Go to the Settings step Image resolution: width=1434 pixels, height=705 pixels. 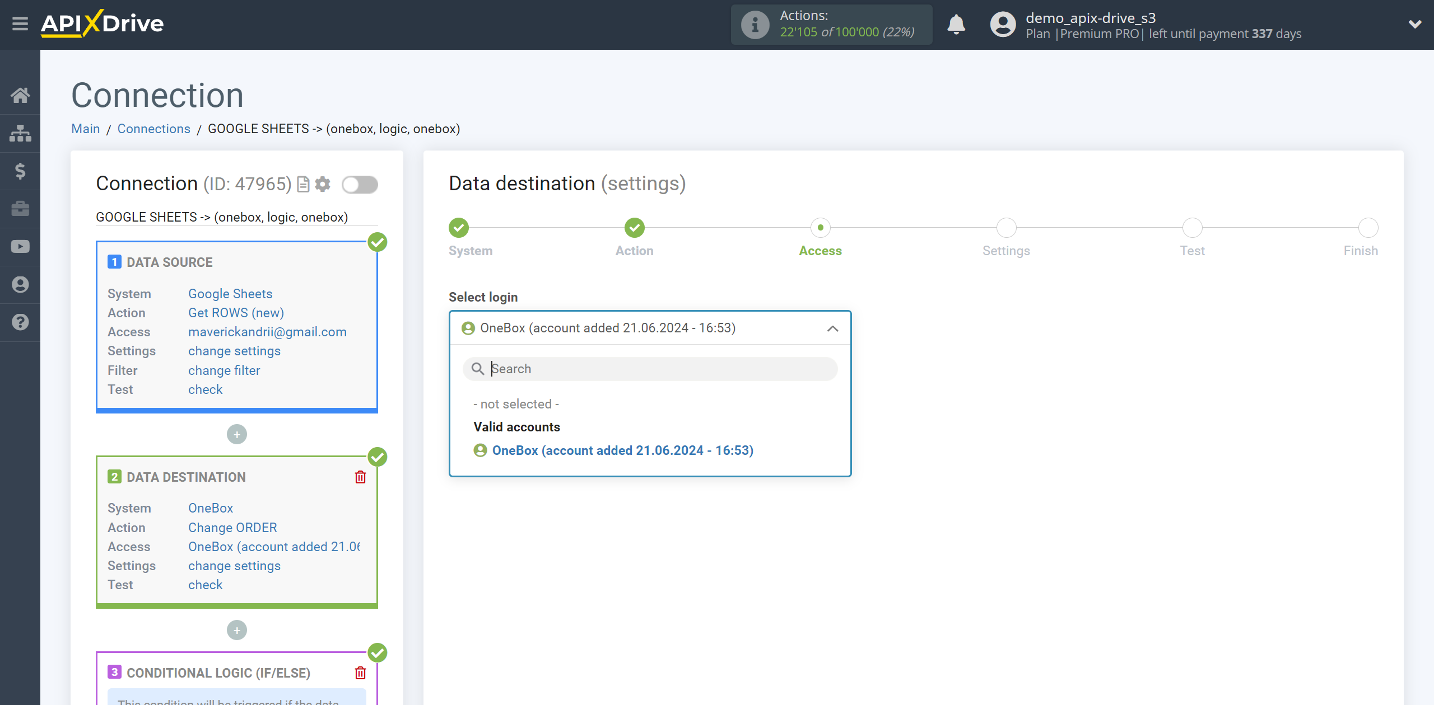(x=1007, y=228)
